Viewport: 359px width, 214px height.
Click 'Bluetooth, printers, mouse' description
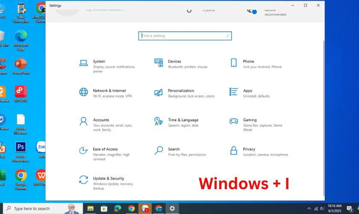[188, 67]
